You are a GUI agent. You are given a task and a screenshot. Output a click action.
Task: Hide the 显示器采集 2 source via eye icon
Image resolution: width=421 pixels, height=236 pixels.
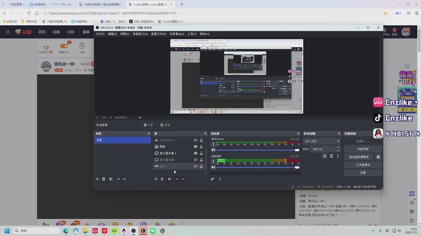(195, 153)
